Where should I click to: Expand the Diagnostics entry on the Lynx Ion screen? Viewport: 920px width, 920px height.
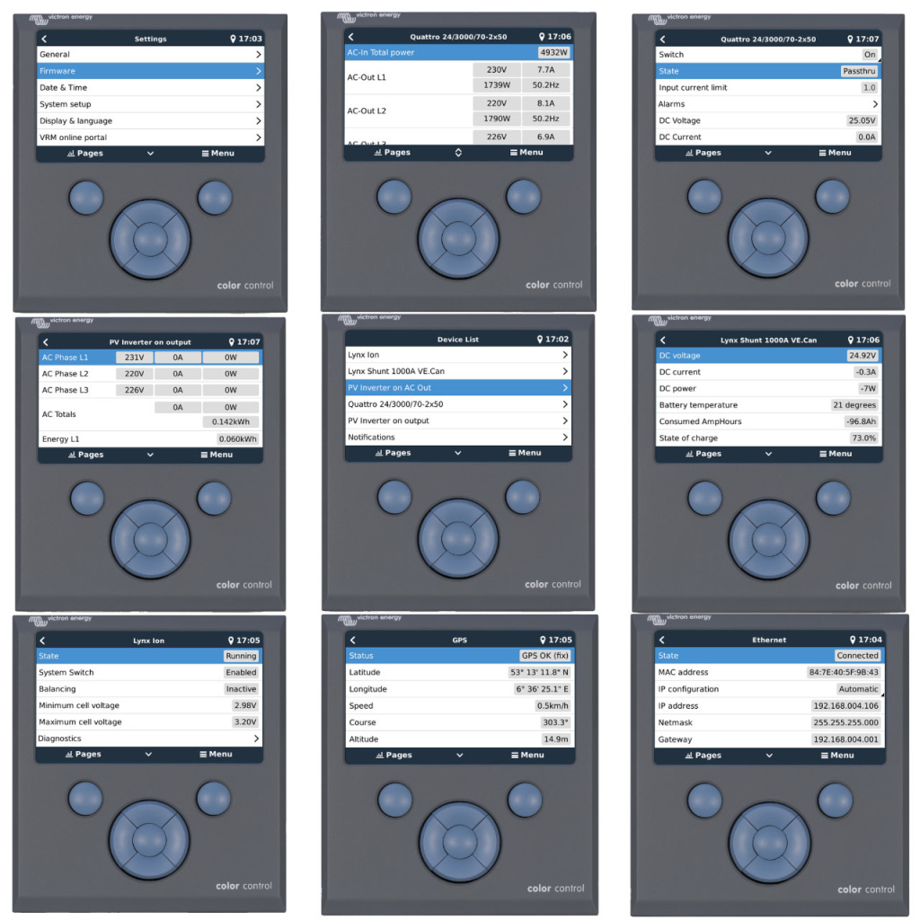tap(148, 738)
